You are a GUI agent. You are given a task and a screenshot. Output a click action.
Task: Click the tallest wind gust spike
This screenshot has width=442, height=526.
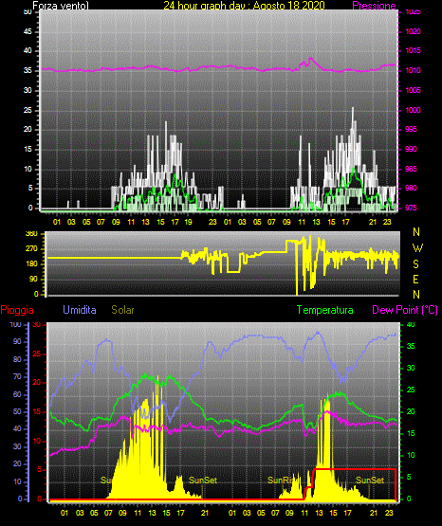click(x=353, y=109)
